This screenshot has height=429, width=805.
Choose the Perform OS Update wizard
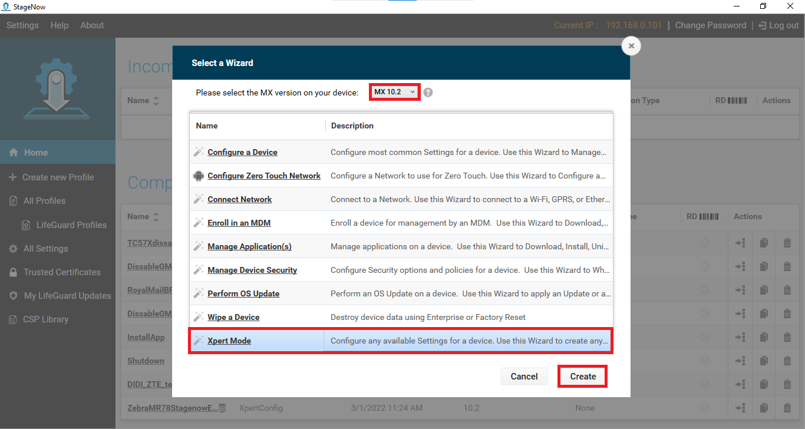point(243,293)
